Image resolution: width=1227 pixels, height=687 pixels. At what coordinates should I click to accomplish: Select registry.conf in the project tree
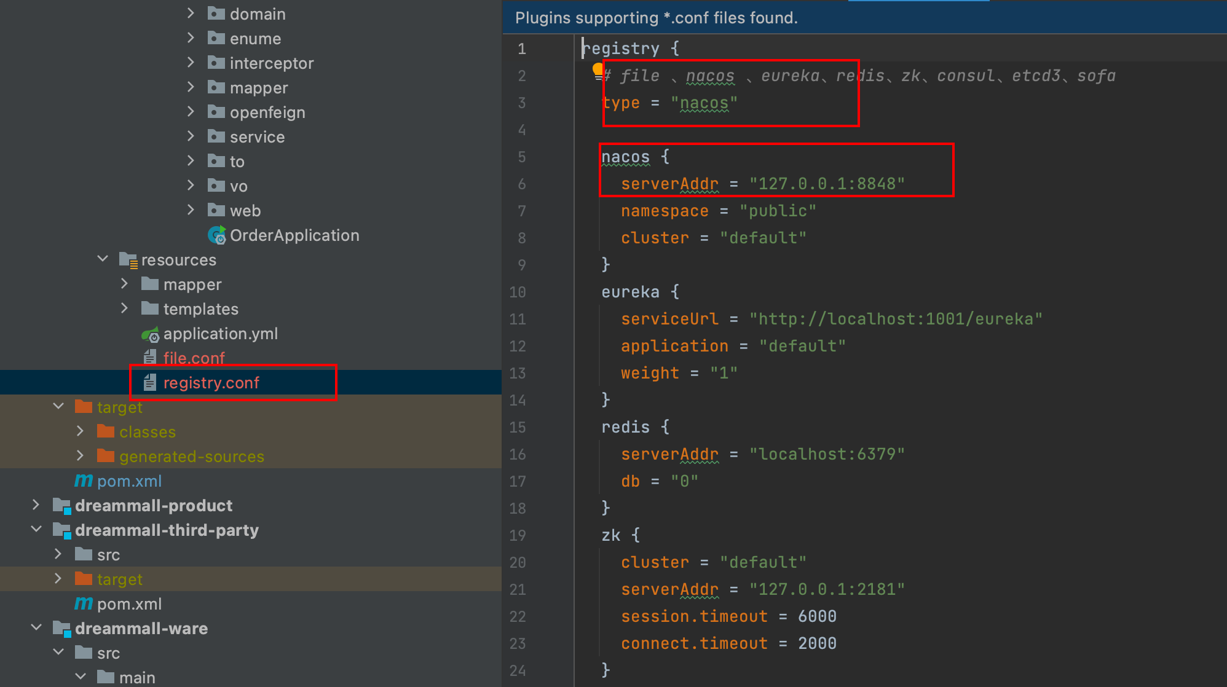(x=211, y=383)
